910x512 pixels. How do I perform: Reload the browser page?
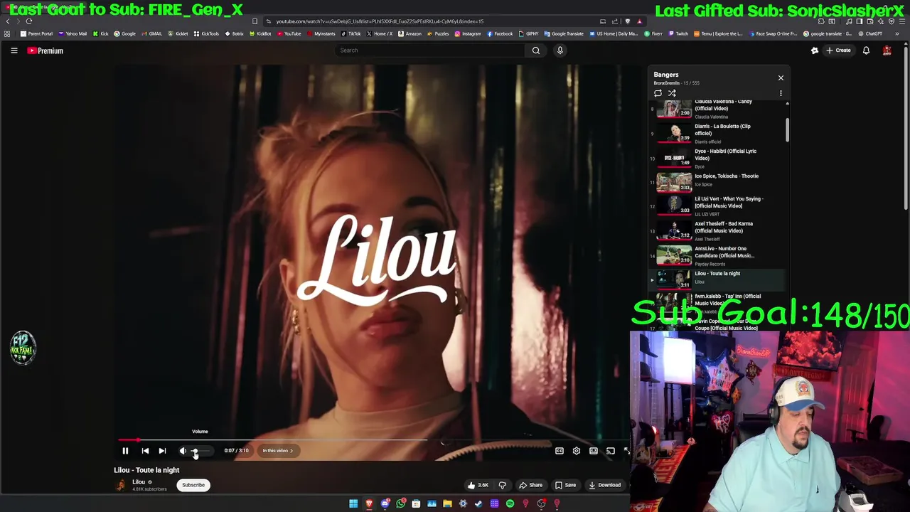29,21
